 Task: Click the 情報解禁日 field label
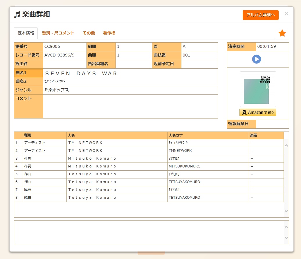(x=238, y=124)
